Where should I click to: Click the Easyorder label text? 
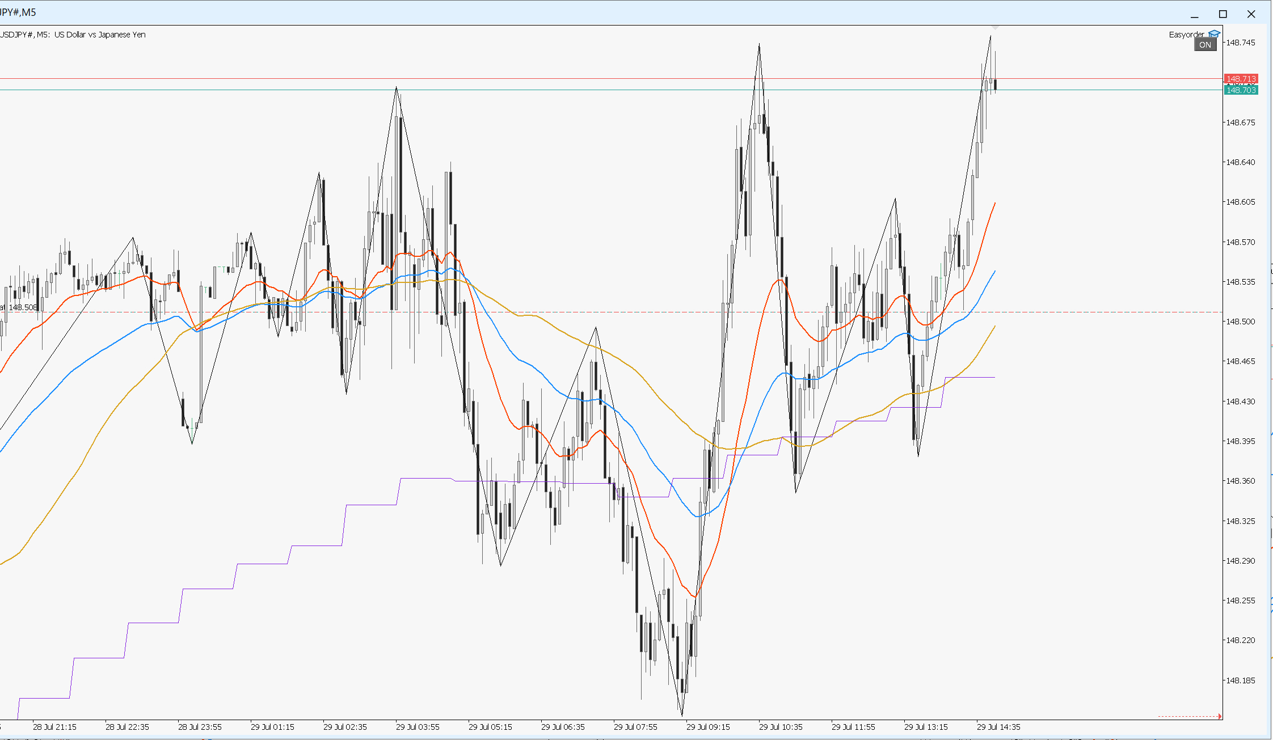[1187, 35]
